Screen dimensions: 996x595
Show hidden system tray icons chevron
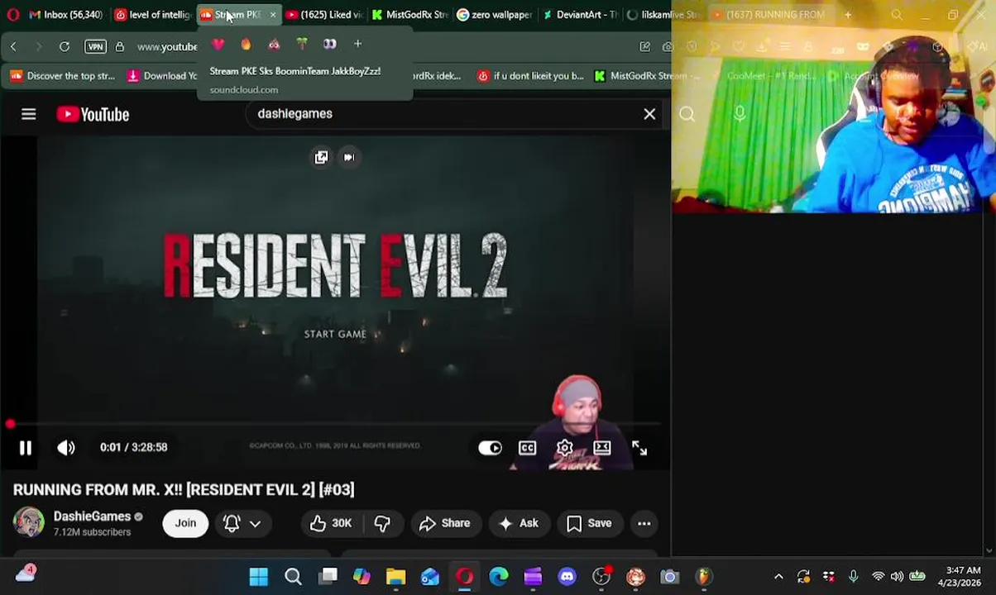(778, 577)
